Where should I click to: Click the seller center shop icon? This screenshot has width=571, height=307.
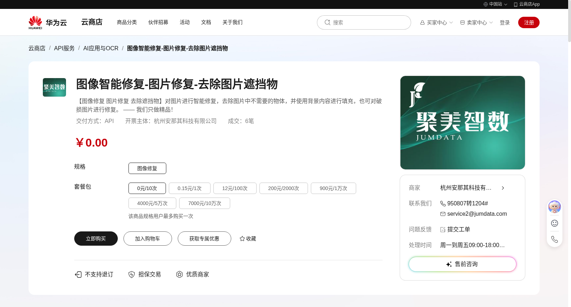[463, 22]
